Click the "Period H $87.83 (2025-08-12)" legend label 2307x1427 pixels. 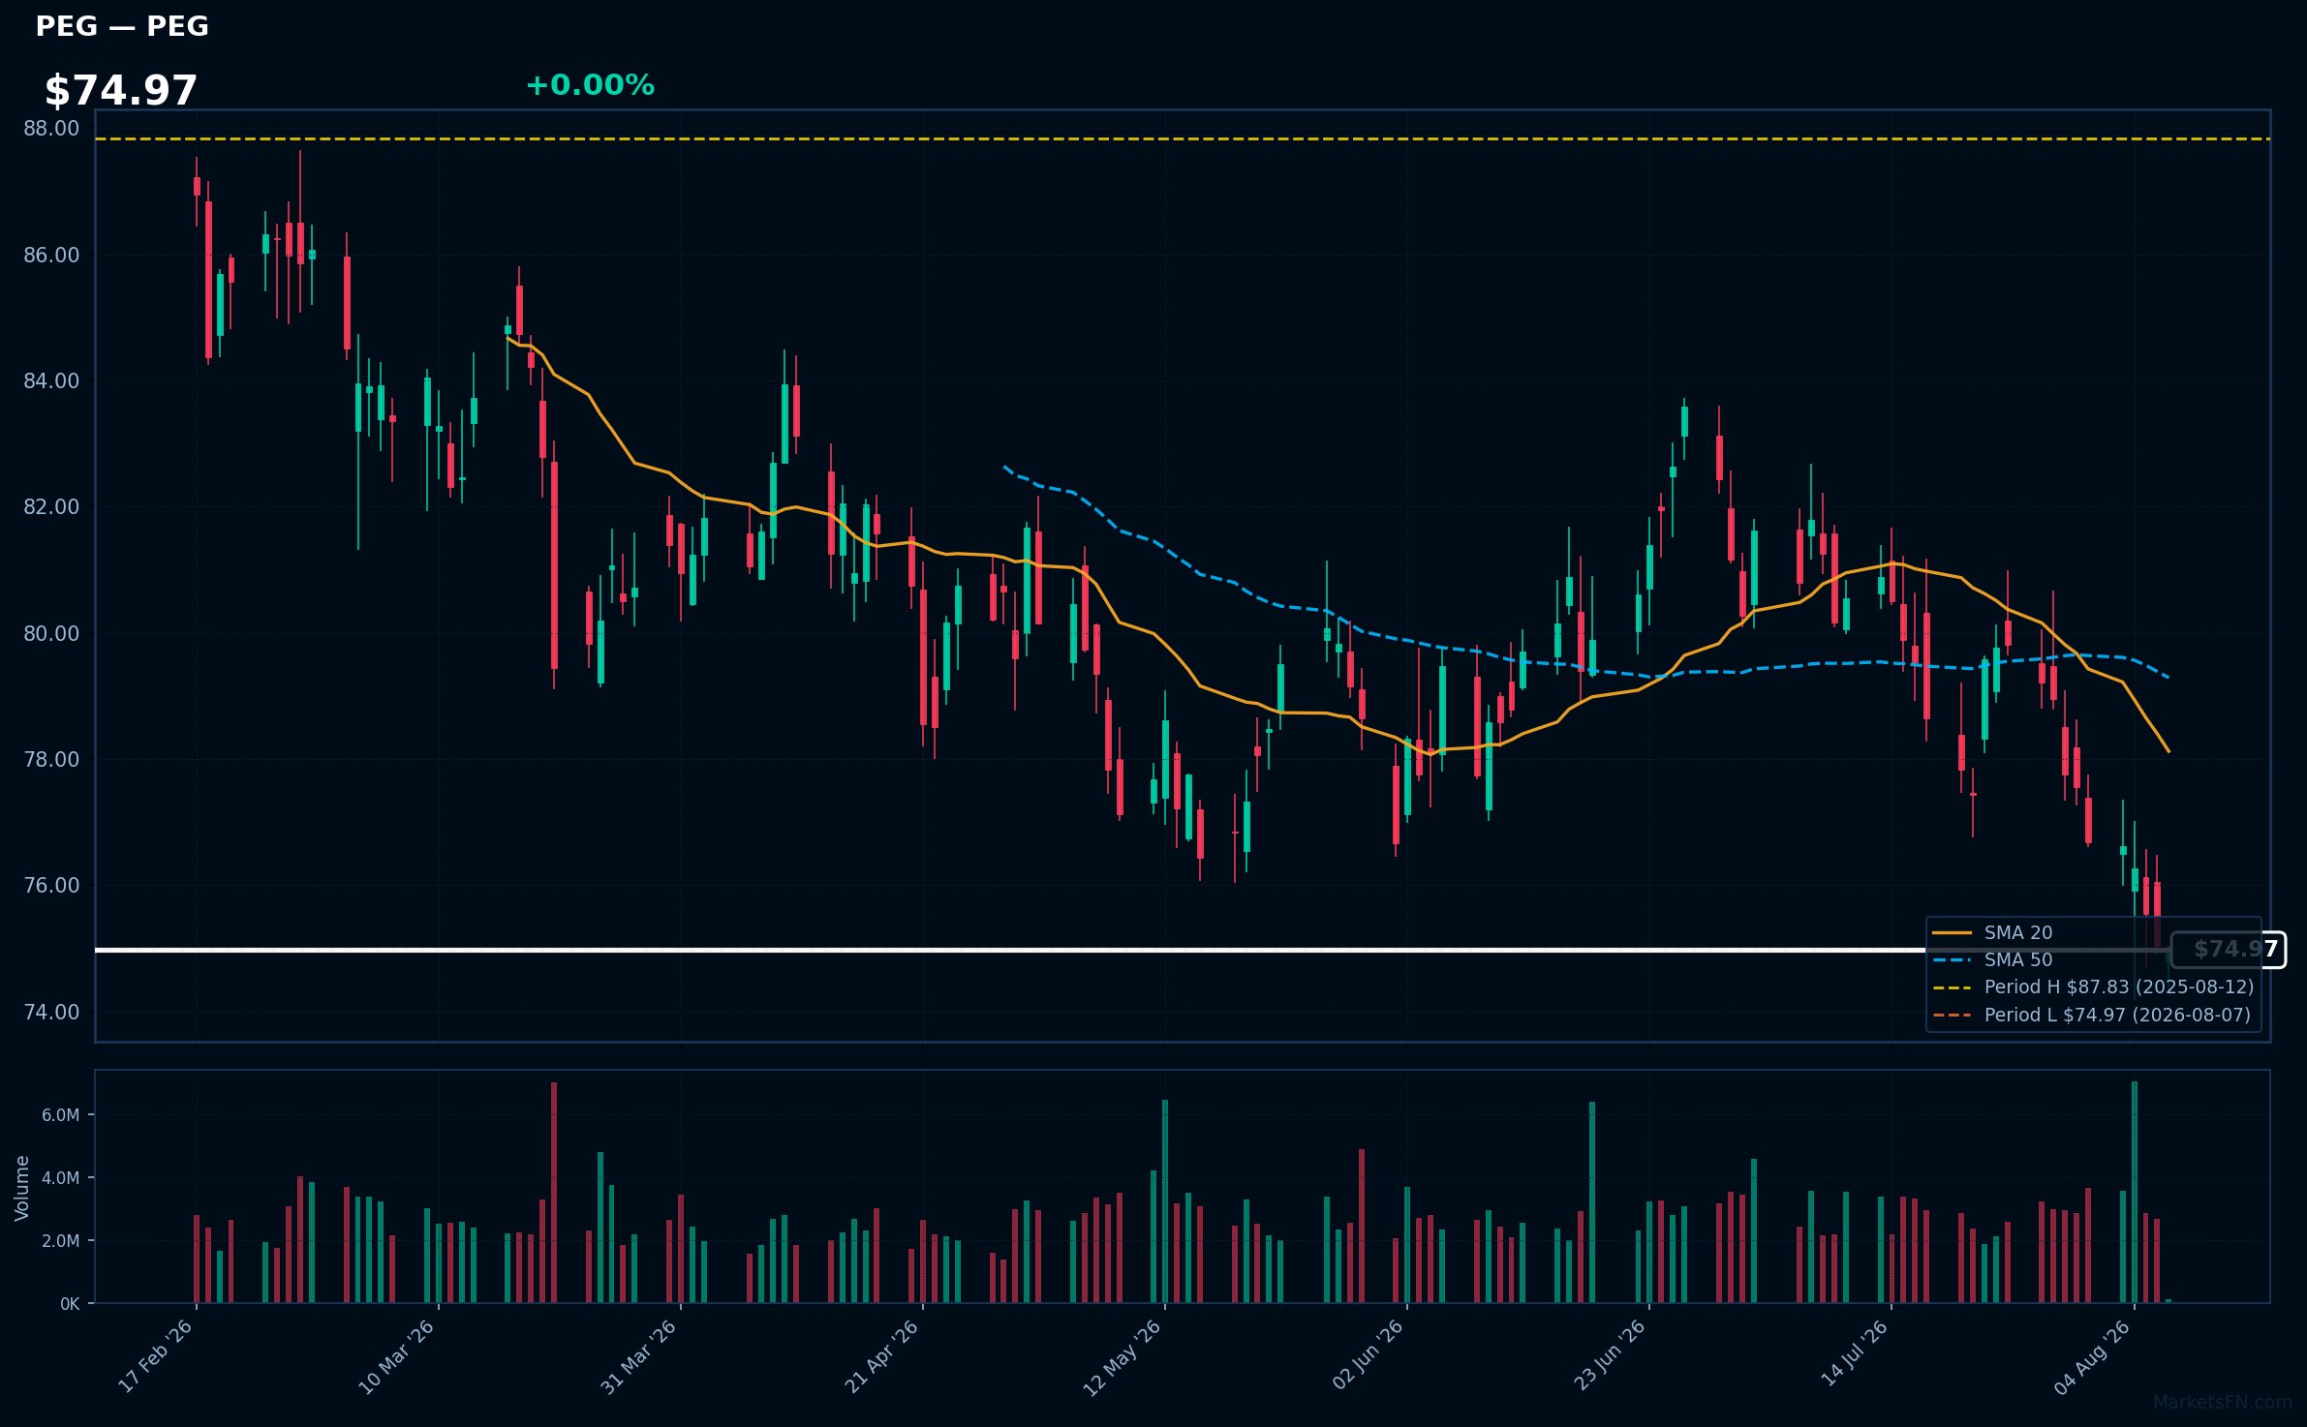pyautogui.click(x=2119, y=987)
